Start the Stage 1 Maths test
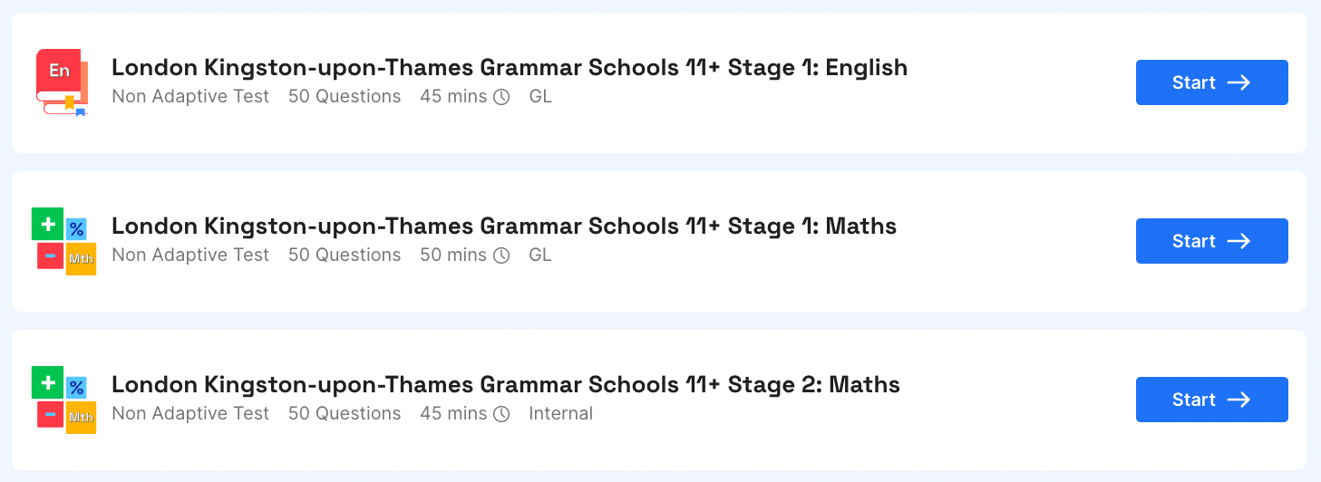 [x=1212, y=241]
